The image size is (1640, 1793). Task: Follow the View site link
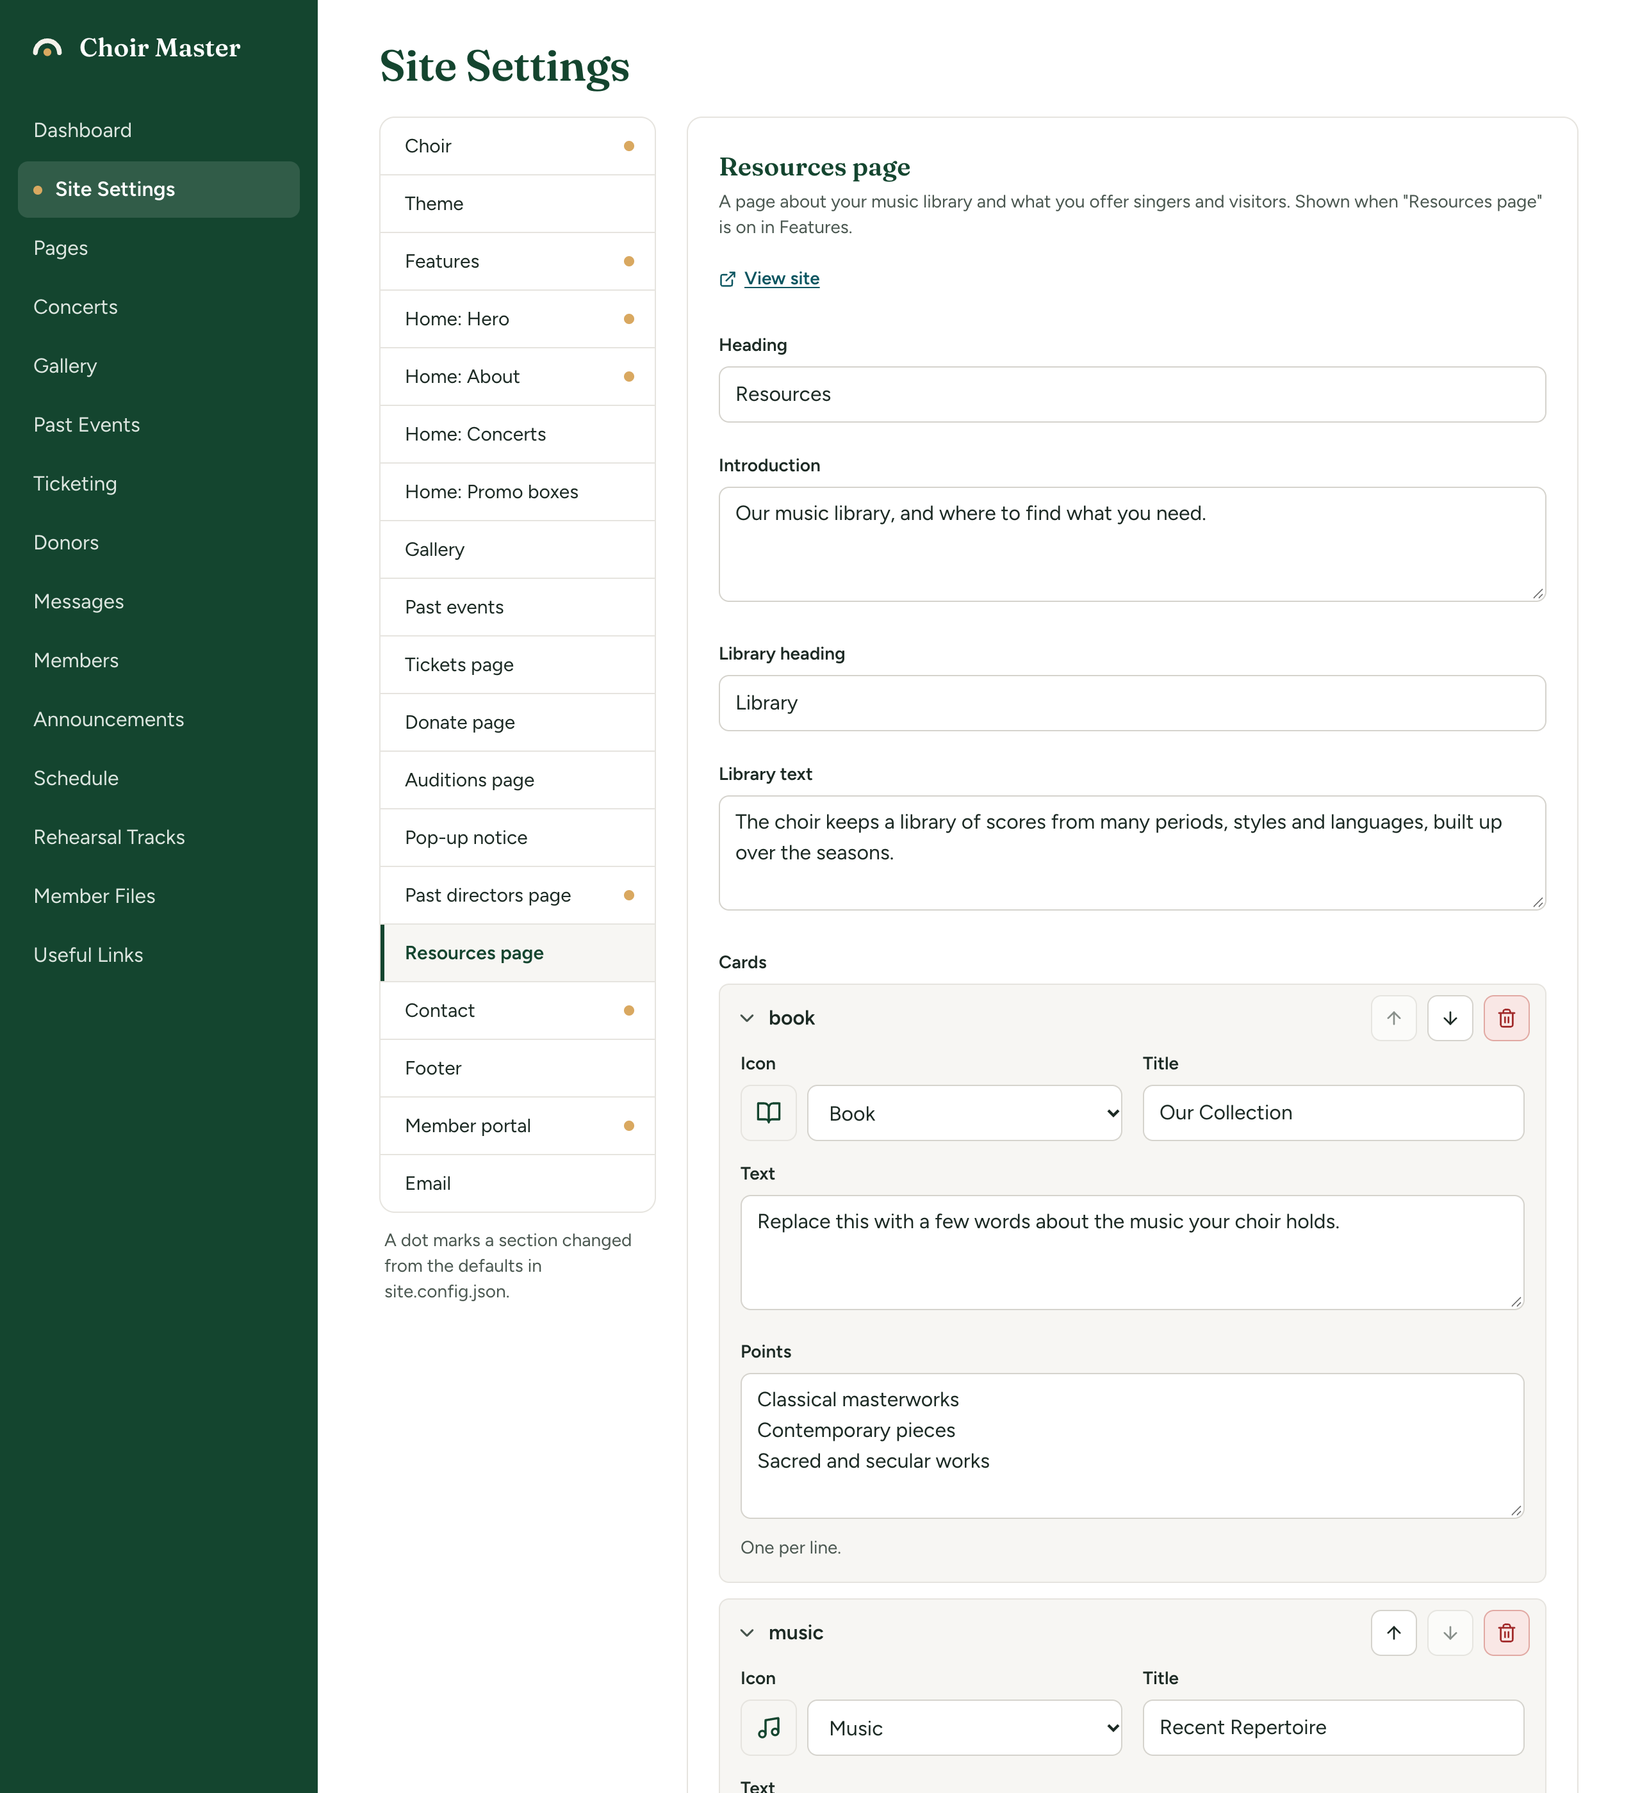(782, 279)
